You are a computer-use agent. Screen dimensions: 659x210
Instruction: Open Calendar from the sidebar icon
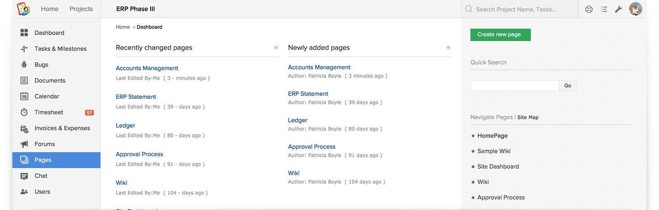[24, 96]
